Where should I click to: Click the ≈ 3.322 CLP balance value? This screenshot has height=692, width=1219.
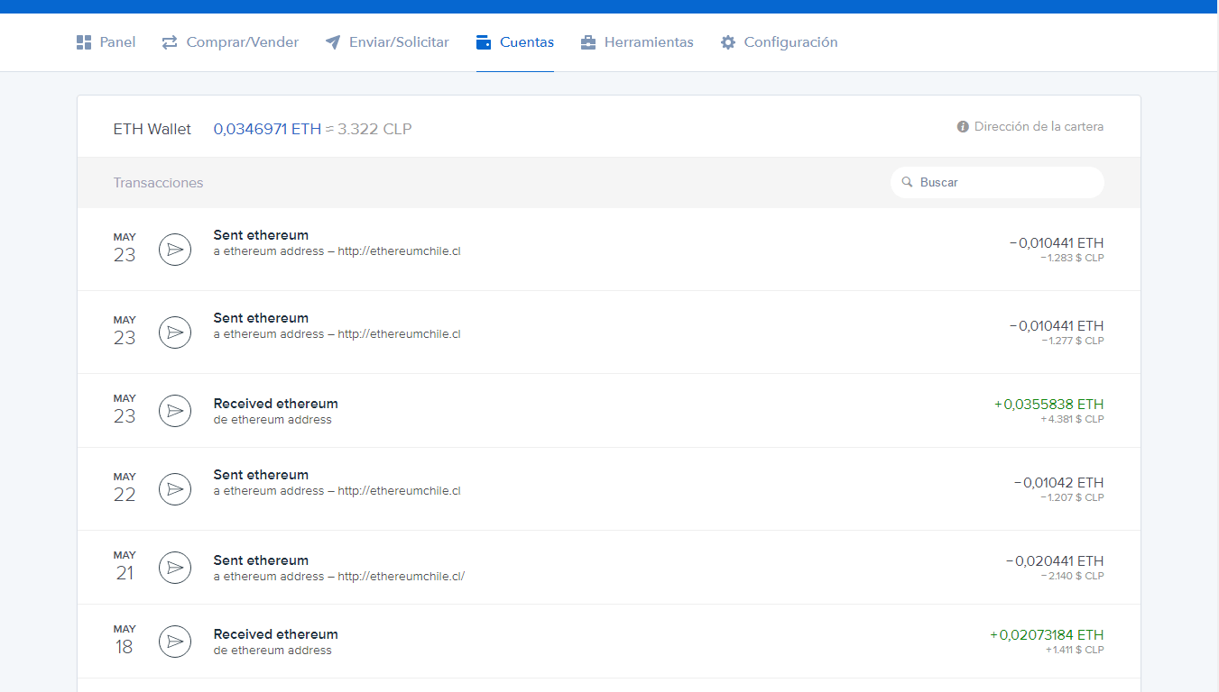click(x=368, y=129)
